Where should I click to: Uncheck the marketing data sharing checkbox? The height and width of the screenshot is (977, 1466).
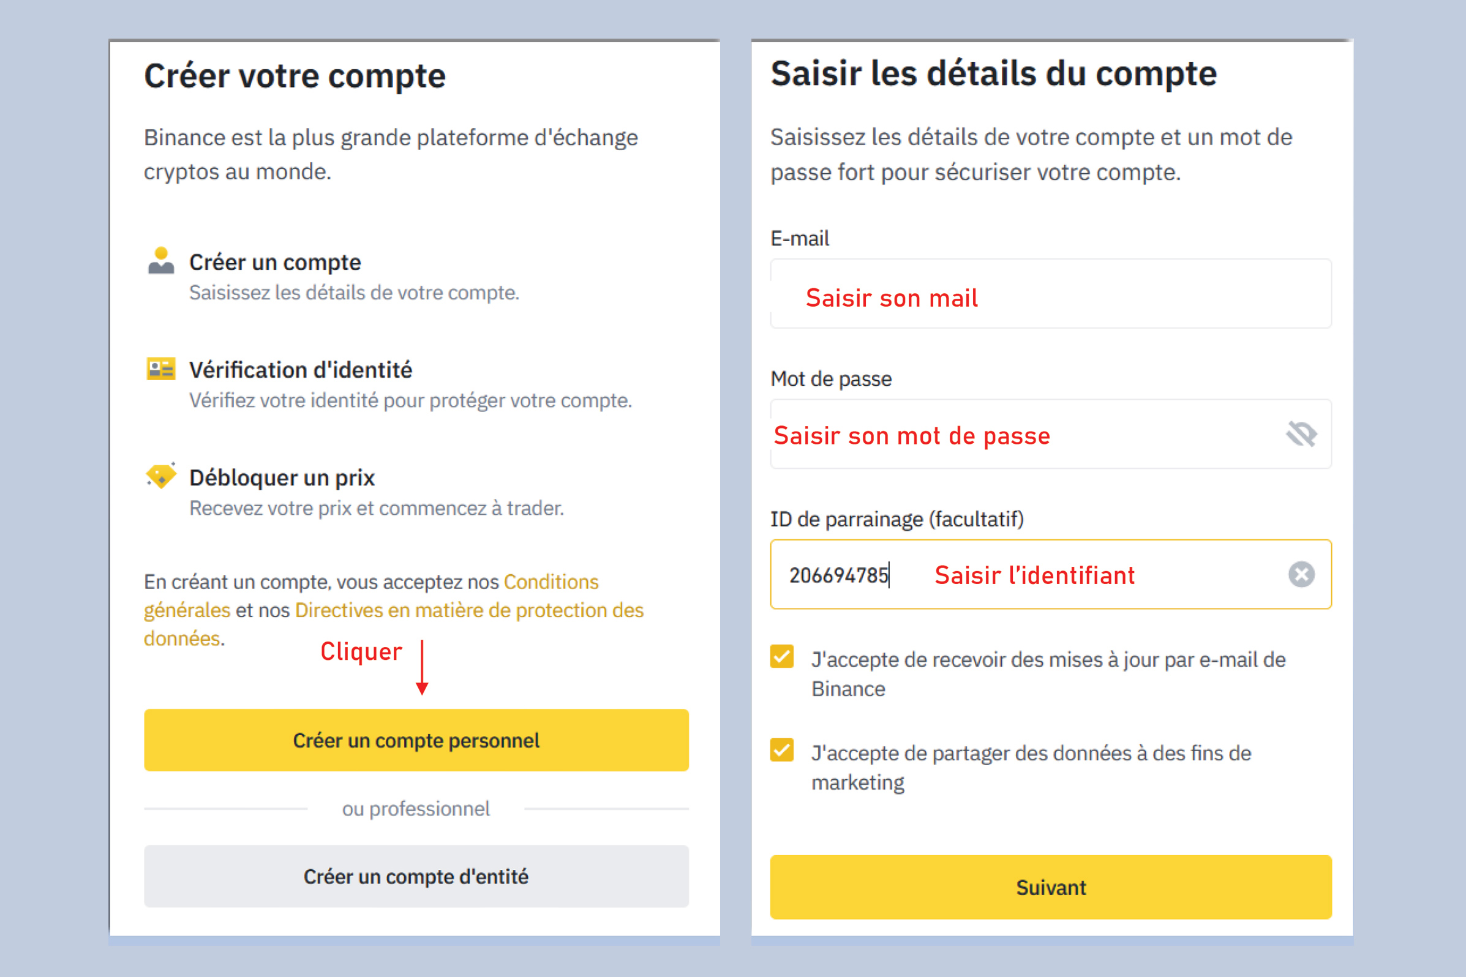pyautogui.click(x=781, y=749)
